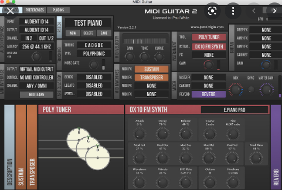The height and width of the screenshot is (190, 282).
Task: Switch to the Preferences tab
Action: pyautogui.click(x=35, y=10)
